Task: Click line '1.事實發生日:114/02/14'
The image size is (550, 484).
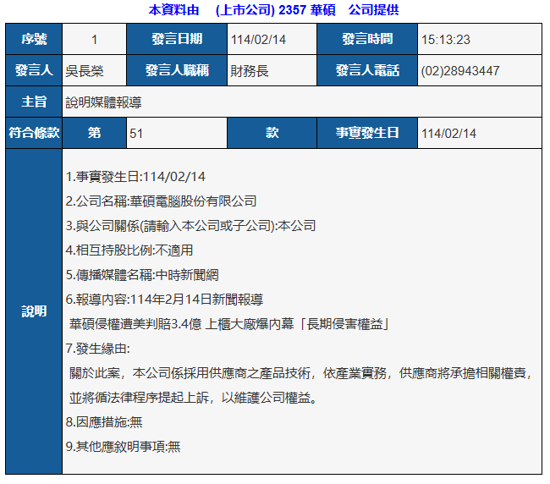Action: pos(135,176)
